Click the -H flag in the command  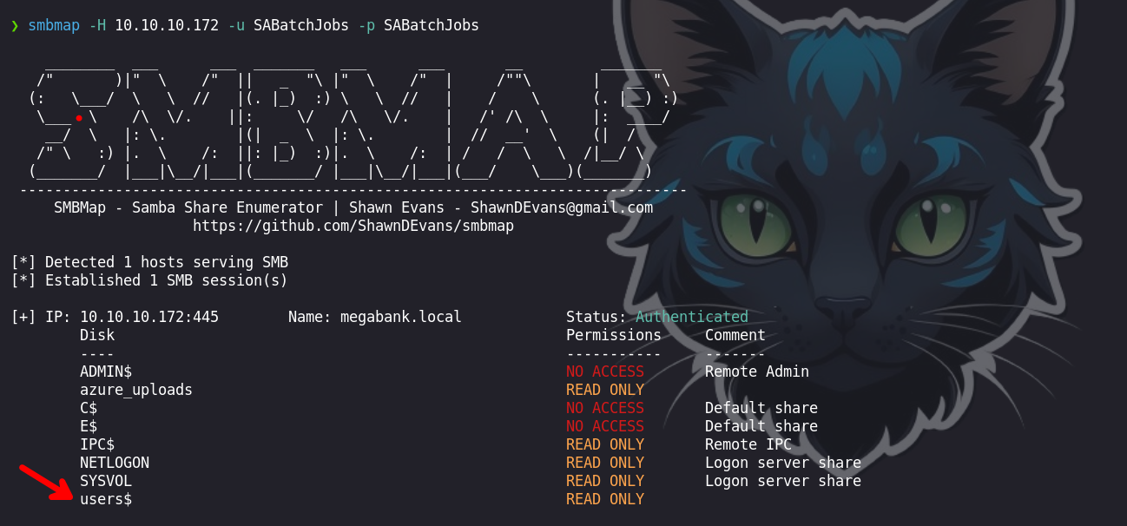[97, 26]
